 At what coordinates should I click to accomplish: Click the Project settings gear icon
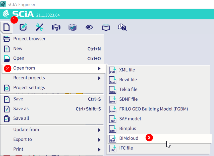click(x=7, y=88)
